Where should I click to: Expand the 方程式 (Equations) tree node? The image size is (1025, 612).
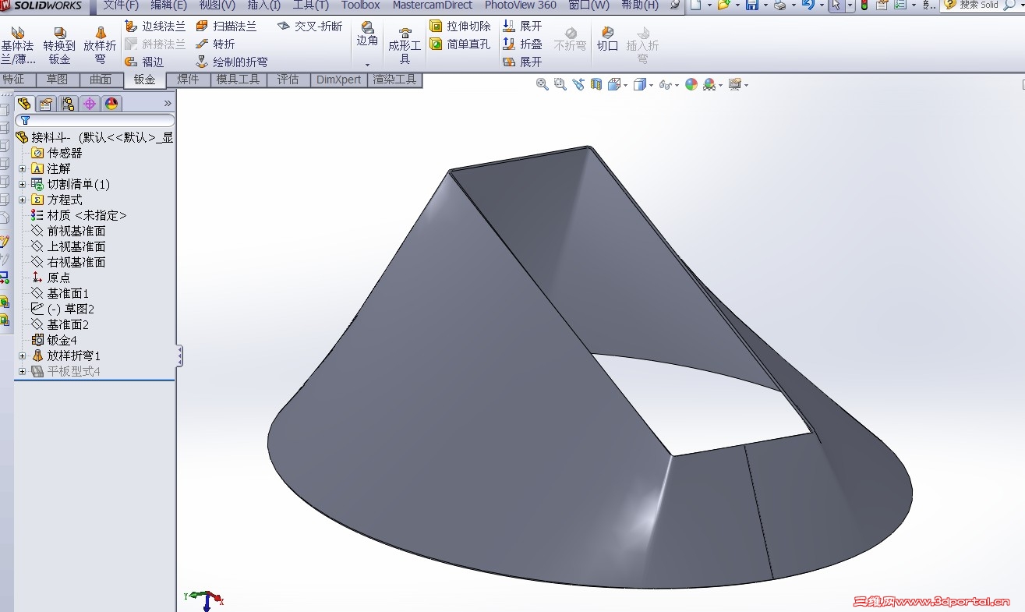[22, 200]
